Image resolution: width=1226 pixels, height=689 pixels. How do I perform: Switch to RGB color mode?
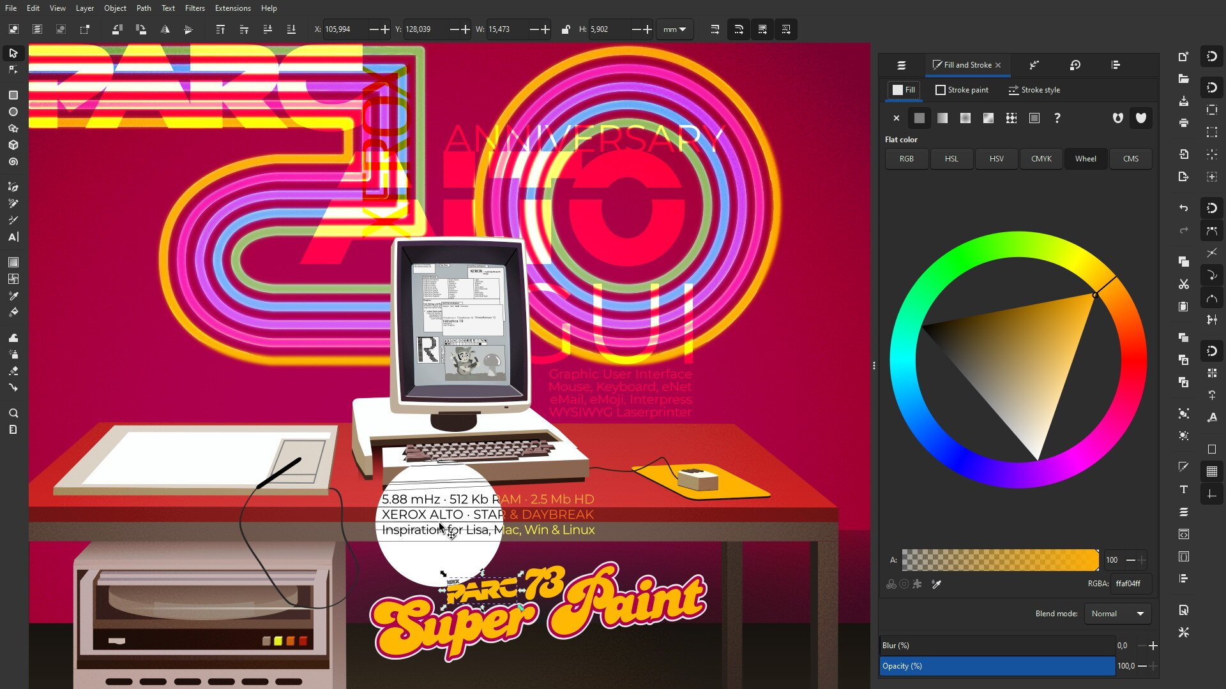[907, 159]
